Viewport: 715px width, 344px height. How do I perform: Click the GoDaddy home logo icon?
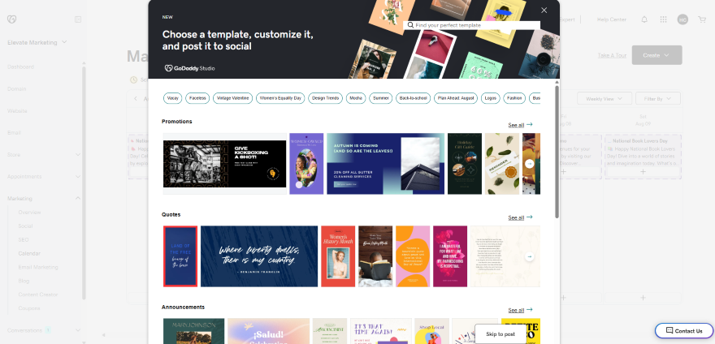(x=11, y=19)
